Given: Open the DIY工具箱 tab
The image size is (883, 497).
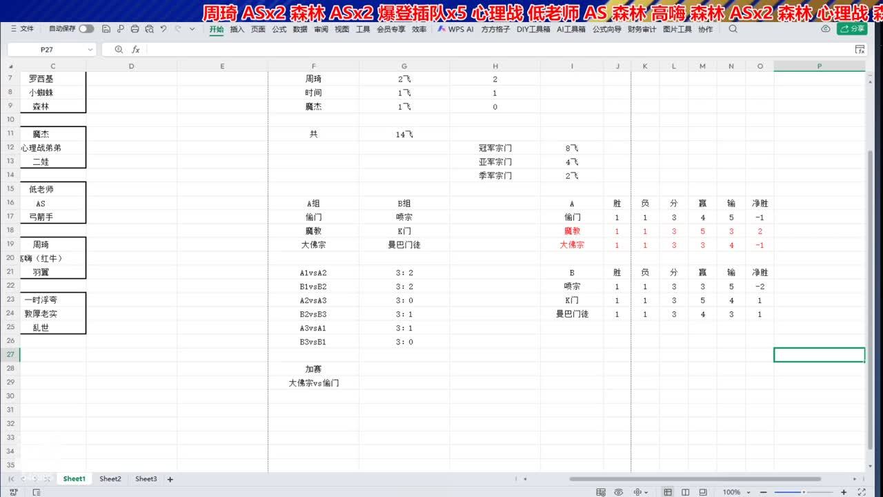Looking at the screenshot, I should 534,30.
